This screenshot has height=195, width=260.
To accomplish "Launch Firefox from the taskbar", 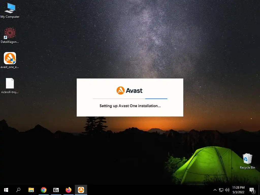I will [x=69, y=190].
